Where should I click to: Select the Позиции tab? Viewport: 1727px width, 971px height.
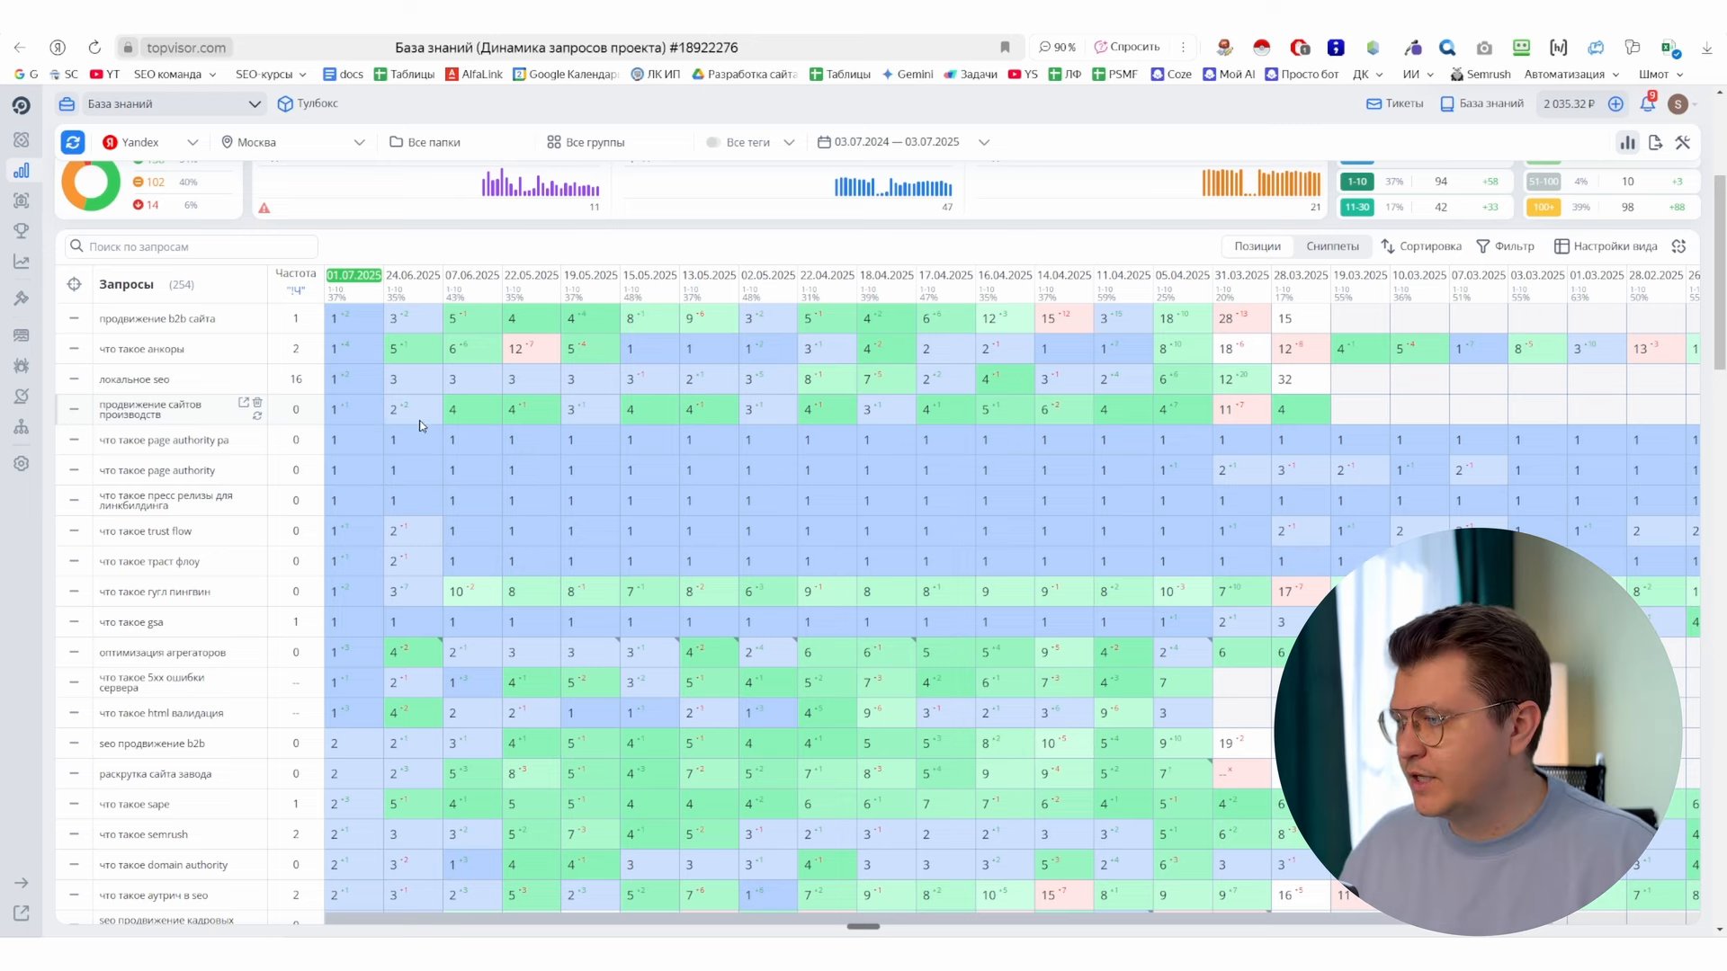[1257, 246]
